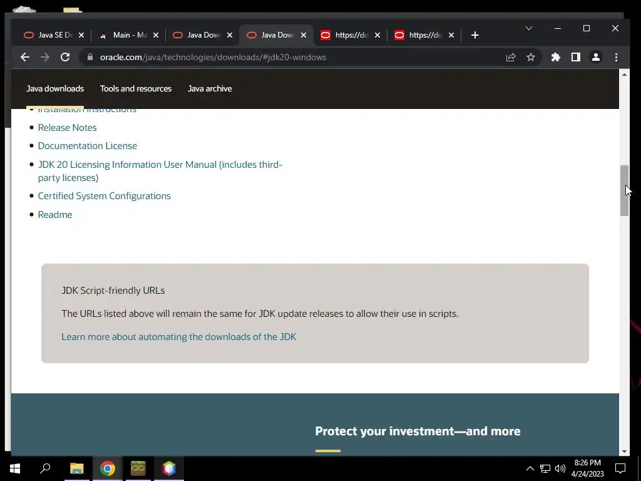Open Chrome three-dot menu
The height and width of the screenshot is (481, 641).
616,57
